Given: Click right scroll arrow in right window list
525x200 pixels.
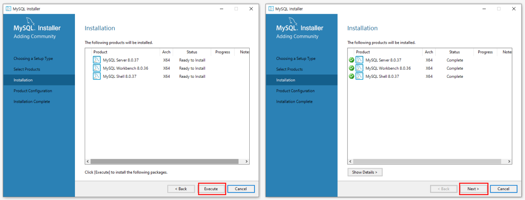Looking at the screenshot, I should pyautogui.click(x=509, y=161).
